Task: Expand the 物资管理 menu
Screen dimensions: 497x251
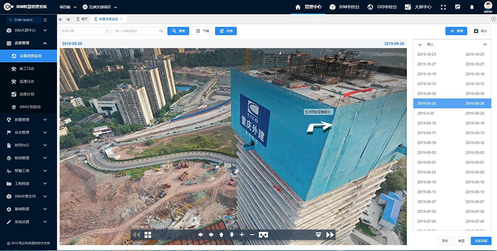Action: pos(28,158)
